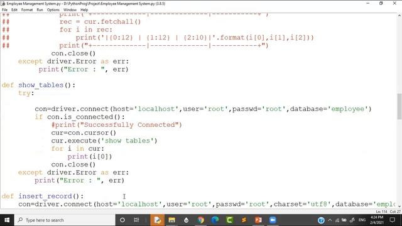Click the 'if con.is_connected():' line

(x=80, y=117)
